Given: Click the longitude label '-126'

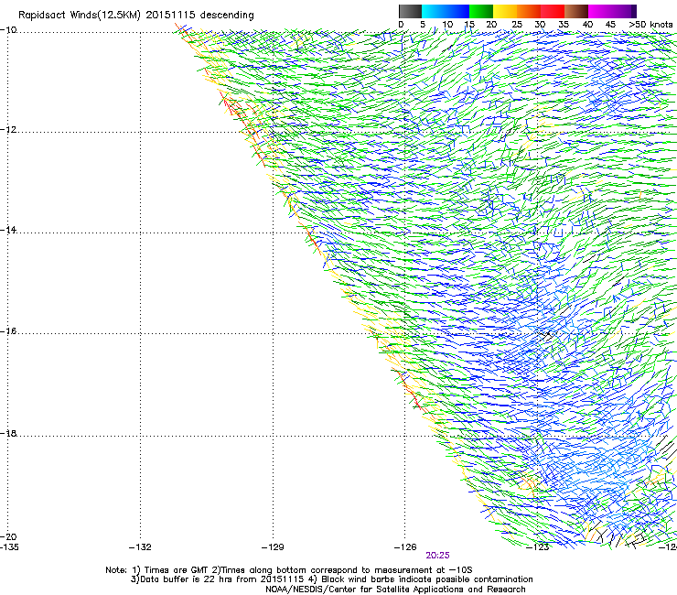Looking at the screenshot, I should tap(405, 547).
